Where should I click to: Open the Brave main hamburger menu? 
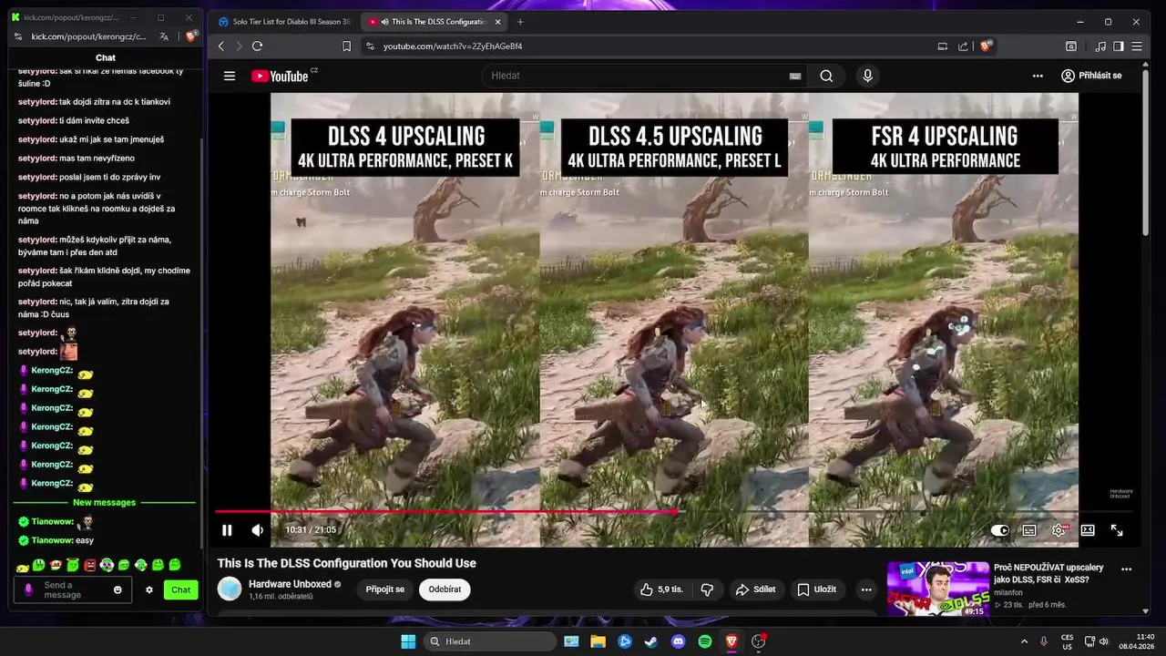[x=1137, y=46]
